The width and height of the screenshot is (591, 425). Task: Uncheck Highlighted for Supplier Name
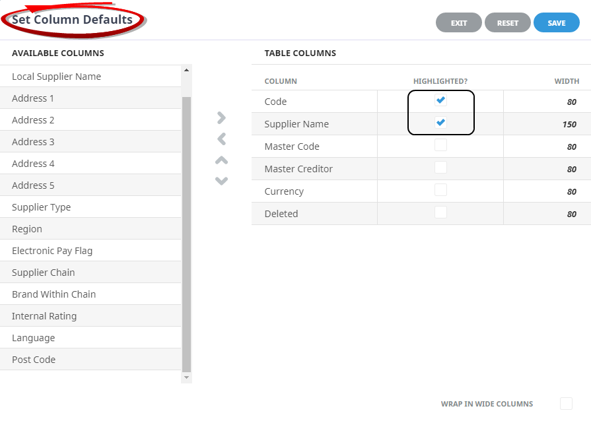[440, 123]
